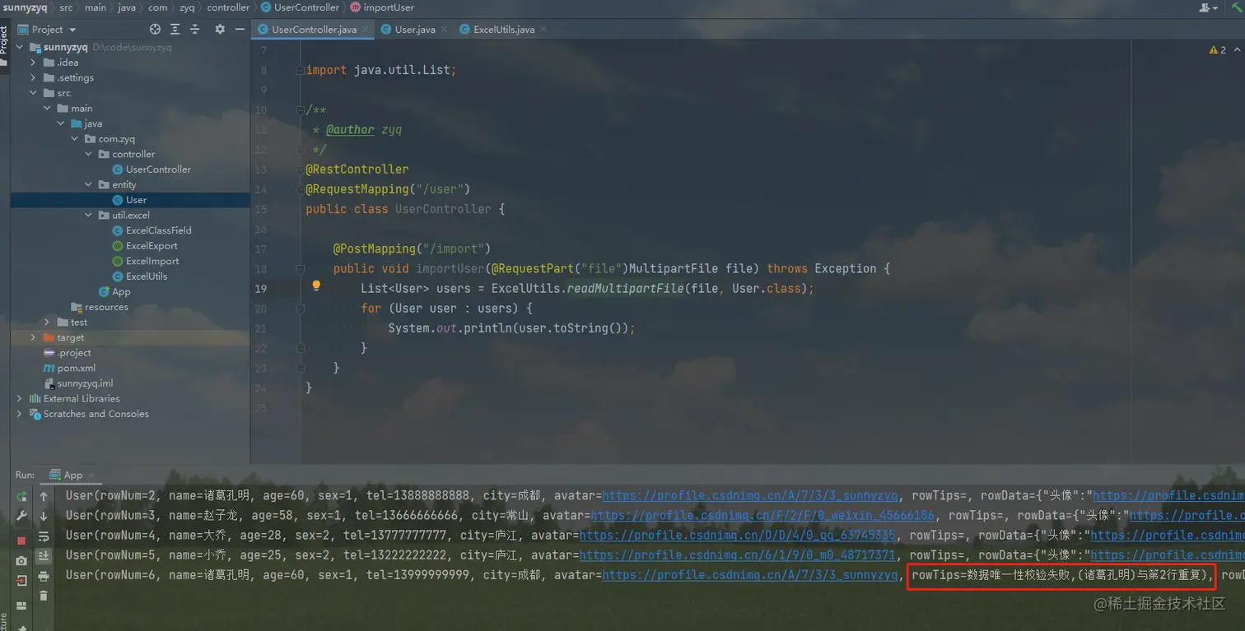Click the controller breadcrumb segment
Image resolution: width=1245 pixels, height=631 pixels.
tap(228, 7)
